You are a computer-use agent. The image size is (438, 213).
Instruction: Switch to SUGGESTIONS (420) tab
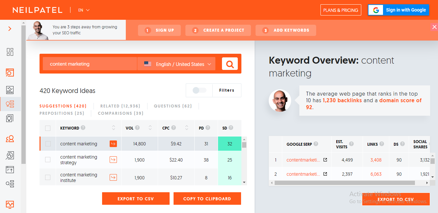point(63,106)
